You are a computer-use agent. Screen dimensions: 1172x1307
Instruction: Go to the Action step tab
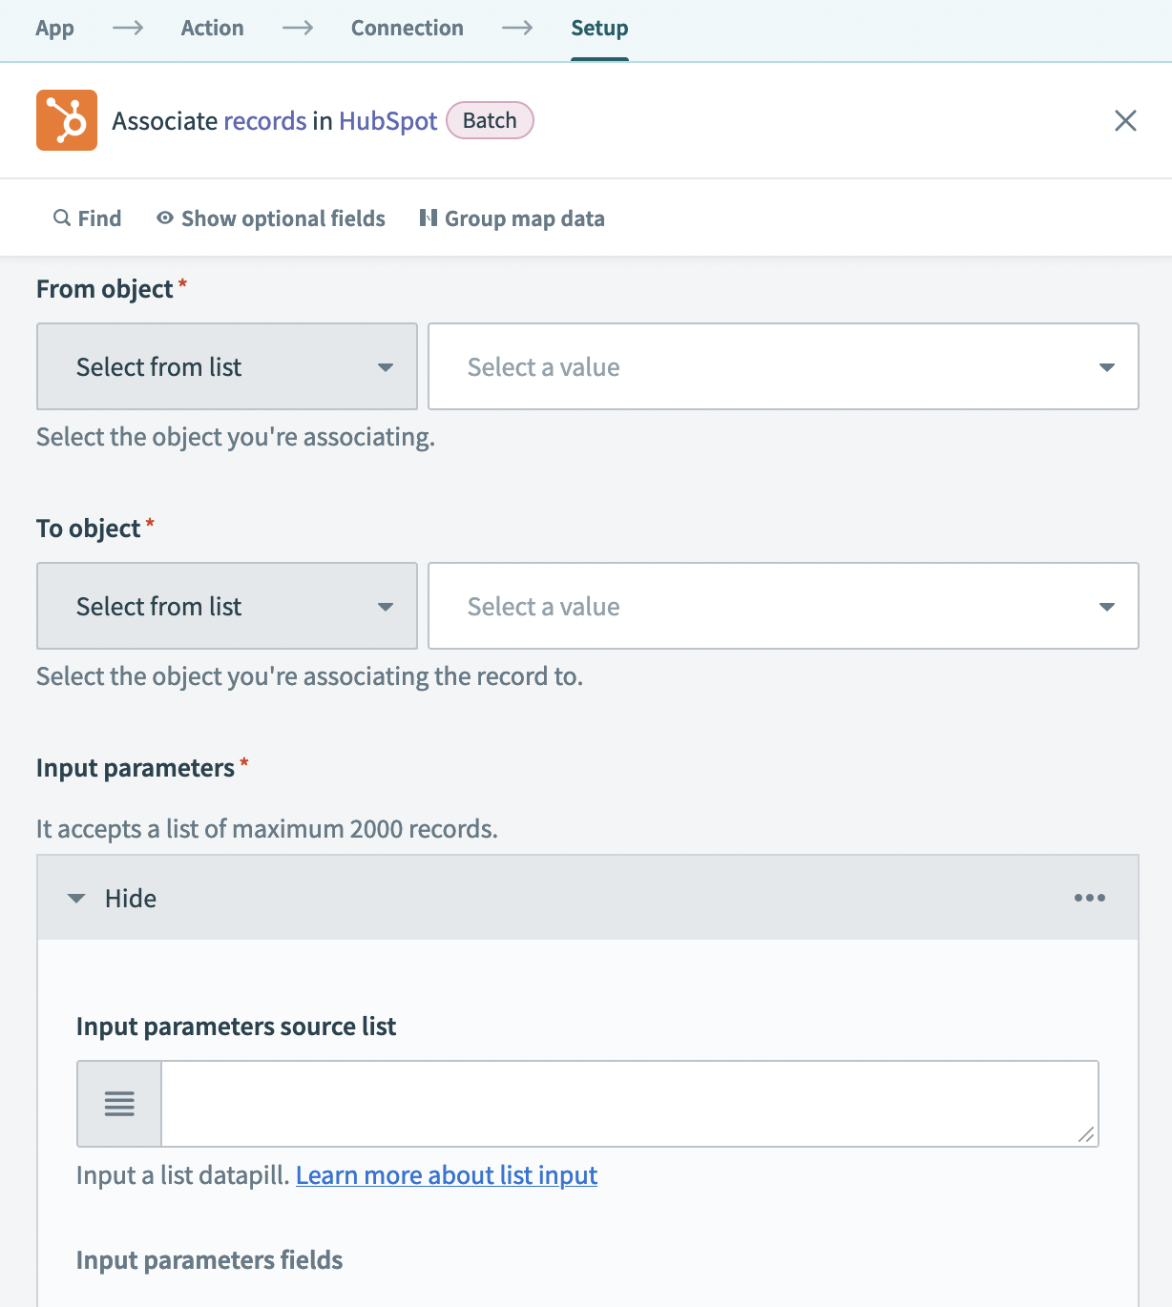pyautogui.click(x=212, y=29)
